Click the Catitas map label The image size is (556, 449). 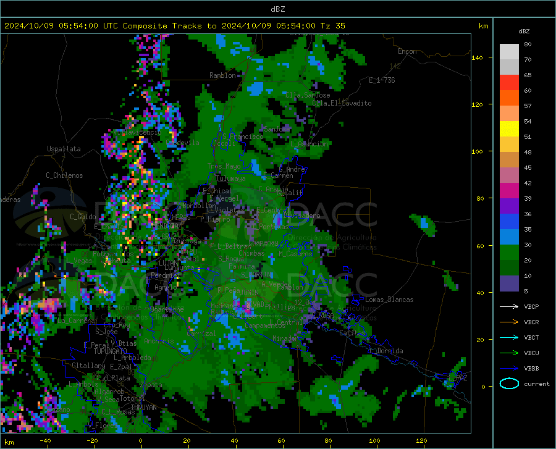pyautogui.click(x=352, y=333)
